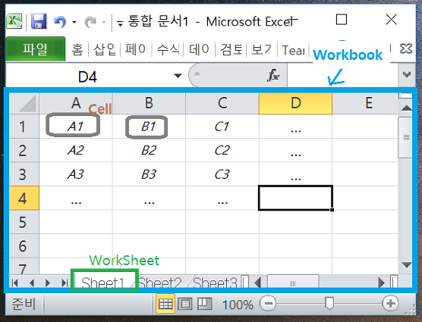This screenshot has height=322, width=422.
Task: Zoom out with the minus button
Action: point(268,304)
